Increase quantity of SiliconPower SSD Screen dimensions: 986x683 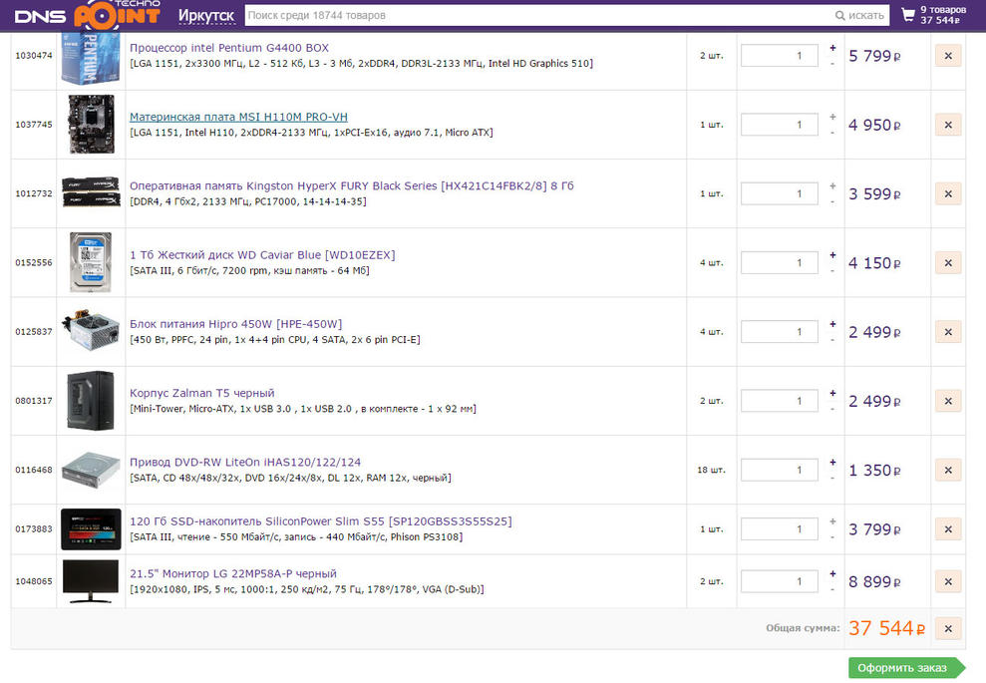832,521
